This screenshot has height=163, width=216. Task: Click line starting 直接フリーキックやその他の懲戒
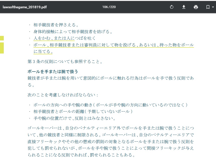[111, 142]
